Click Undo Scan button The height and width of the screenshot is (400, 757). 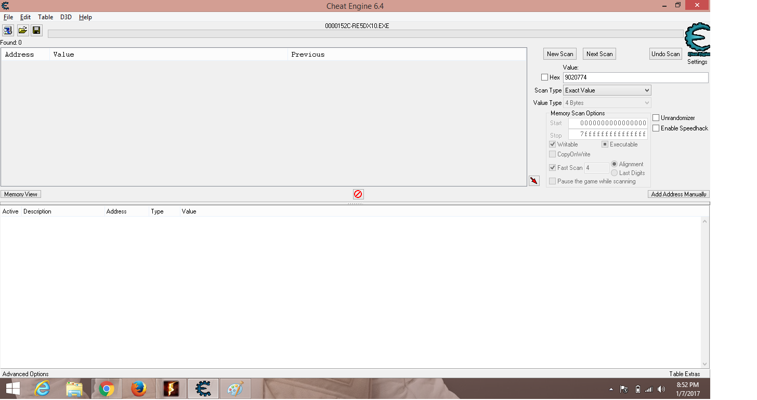point(666,54)
